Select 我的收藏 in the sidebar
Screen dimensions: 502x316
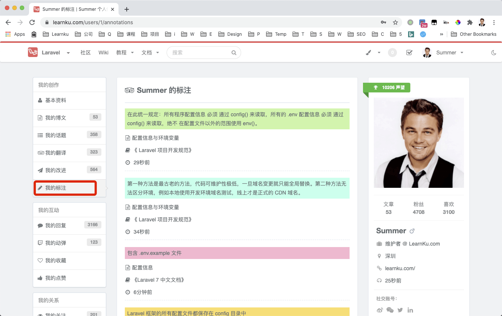coord(69,260)
